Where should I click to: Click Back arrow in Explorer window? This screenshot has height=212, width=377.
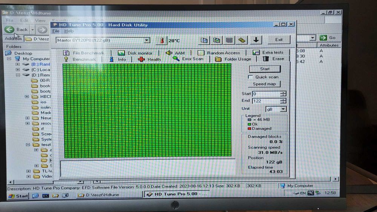pos(9,29)
